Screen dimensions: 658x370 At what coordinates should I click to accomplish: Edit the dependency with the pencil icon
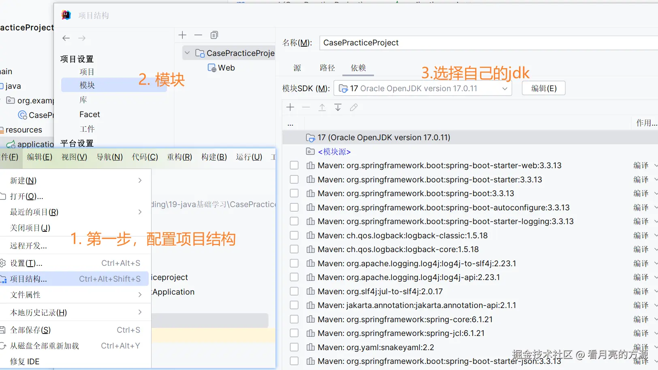click(x=354, y=107)
